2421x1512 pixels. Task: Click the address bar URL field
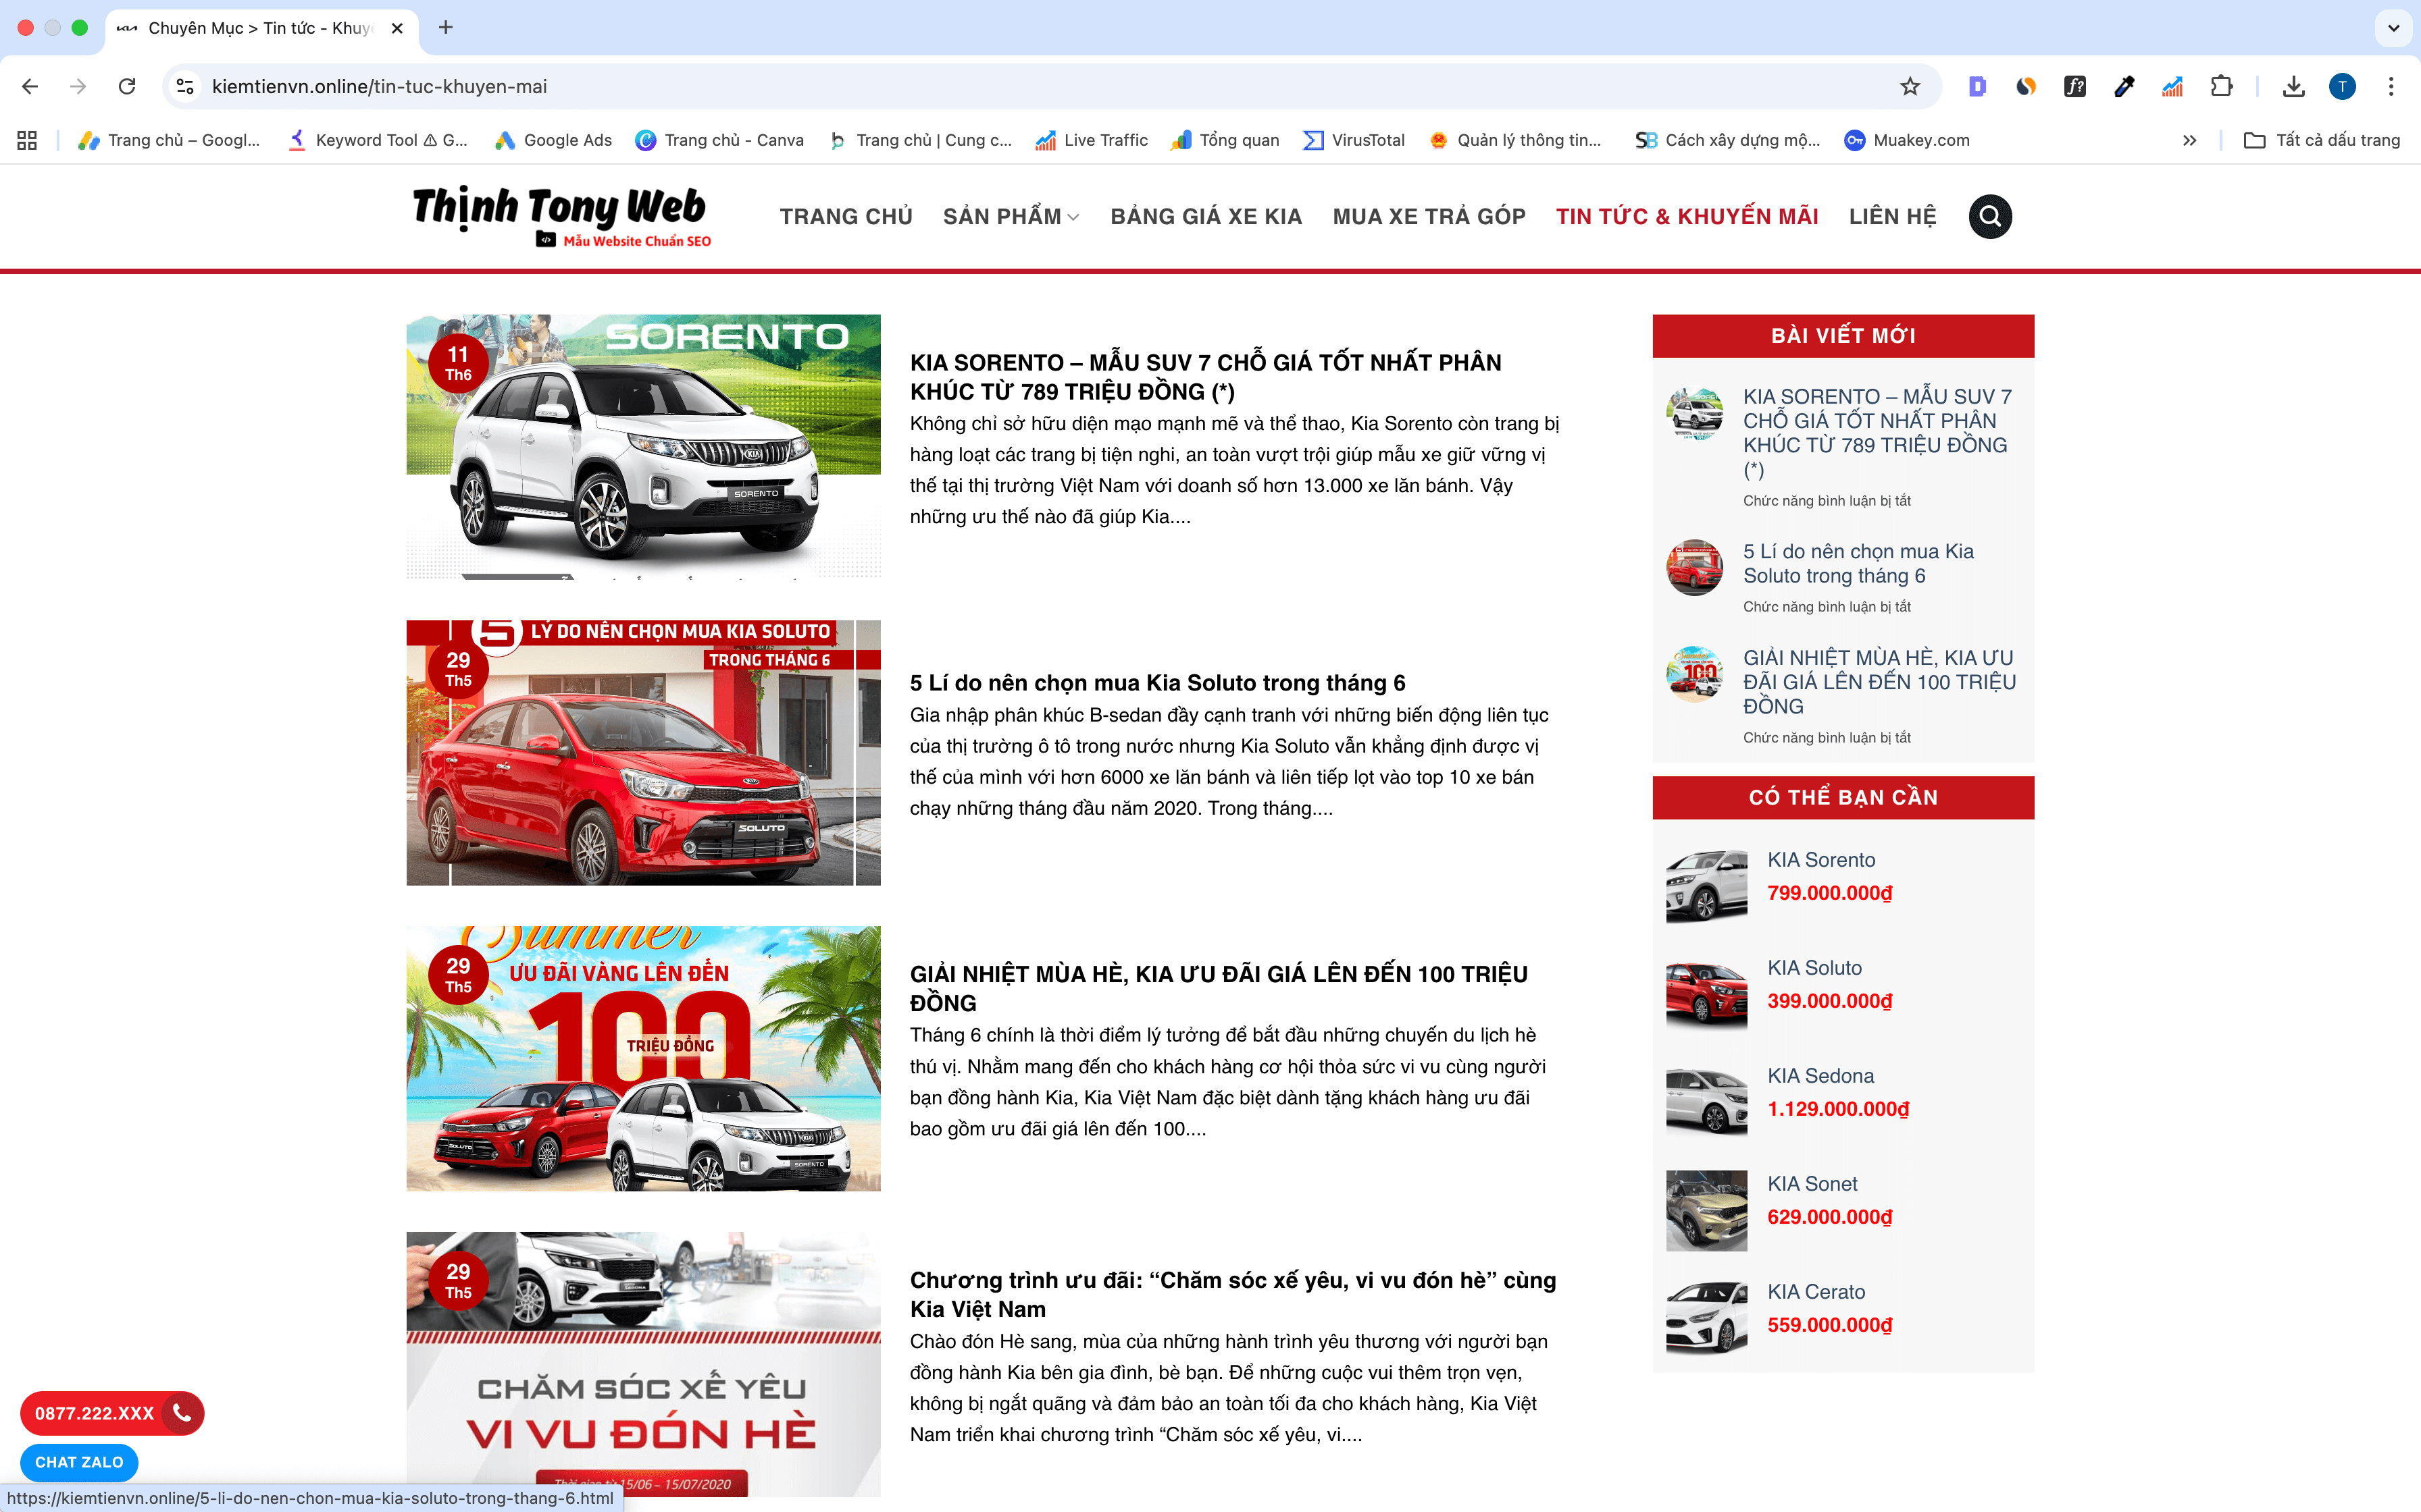pyautogui.click(x=1000, y=87)
